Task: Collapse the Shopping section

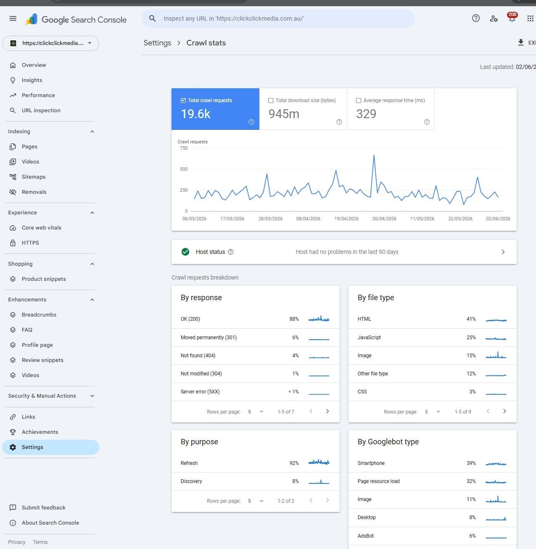Action: 92,264
